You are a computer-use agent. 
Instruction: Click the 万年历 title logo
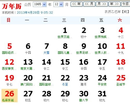[x=12, y=6]
